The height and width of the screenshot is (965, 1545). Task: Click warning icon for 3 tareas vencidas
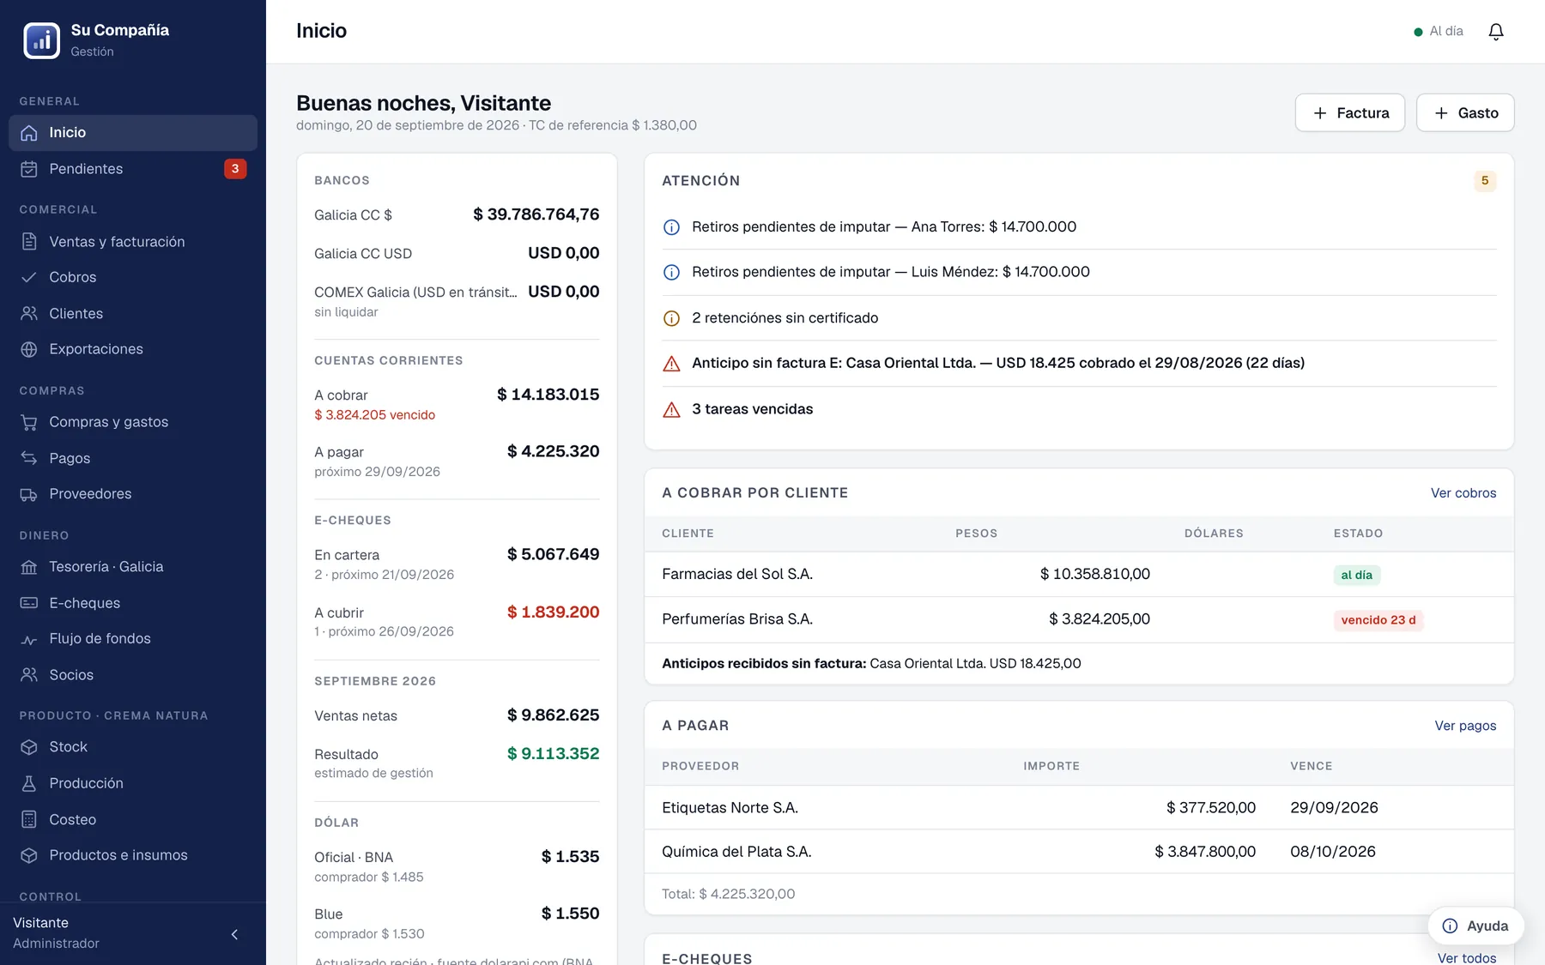point(672,410)
